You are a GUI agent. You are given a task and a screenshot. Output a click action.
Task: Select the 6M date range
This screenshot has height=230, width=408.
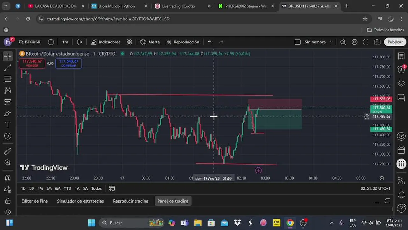[x=58, y=188]
